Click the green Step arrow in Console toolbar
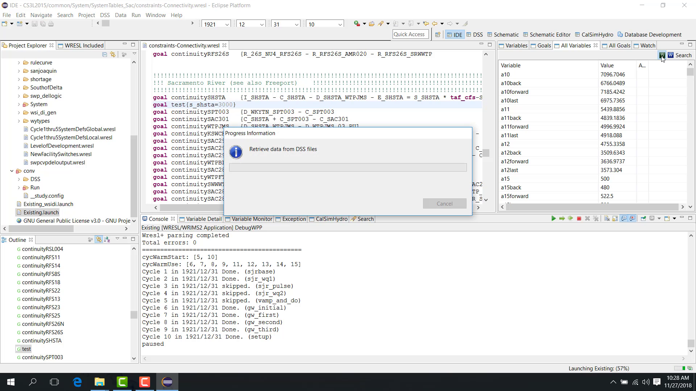 click(562, 219)
